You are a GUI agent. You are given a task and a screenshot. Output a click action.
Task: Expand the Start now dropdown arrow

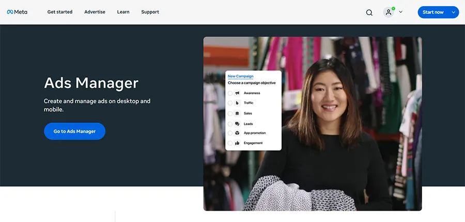(454, 12)
